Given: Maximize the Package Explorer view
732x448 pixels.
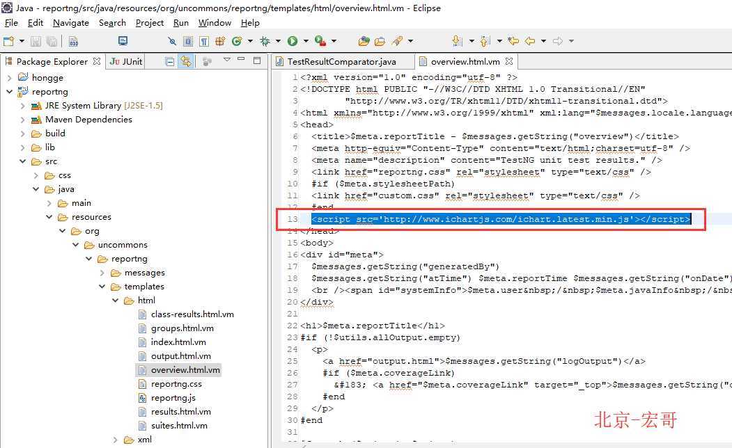Looking at the screenshot, I should click(257, 60).
